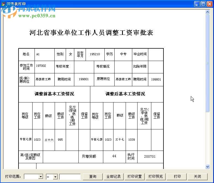The height and width of the screenshot is (183, 214).
Task: Click the 查询 (query) button
Action: [93, 176]
